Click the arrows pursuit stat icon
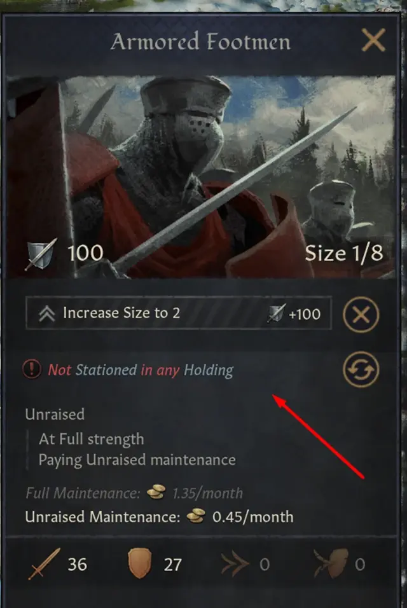The width and height of the screenshot is (407, 608). coord(235,563)
